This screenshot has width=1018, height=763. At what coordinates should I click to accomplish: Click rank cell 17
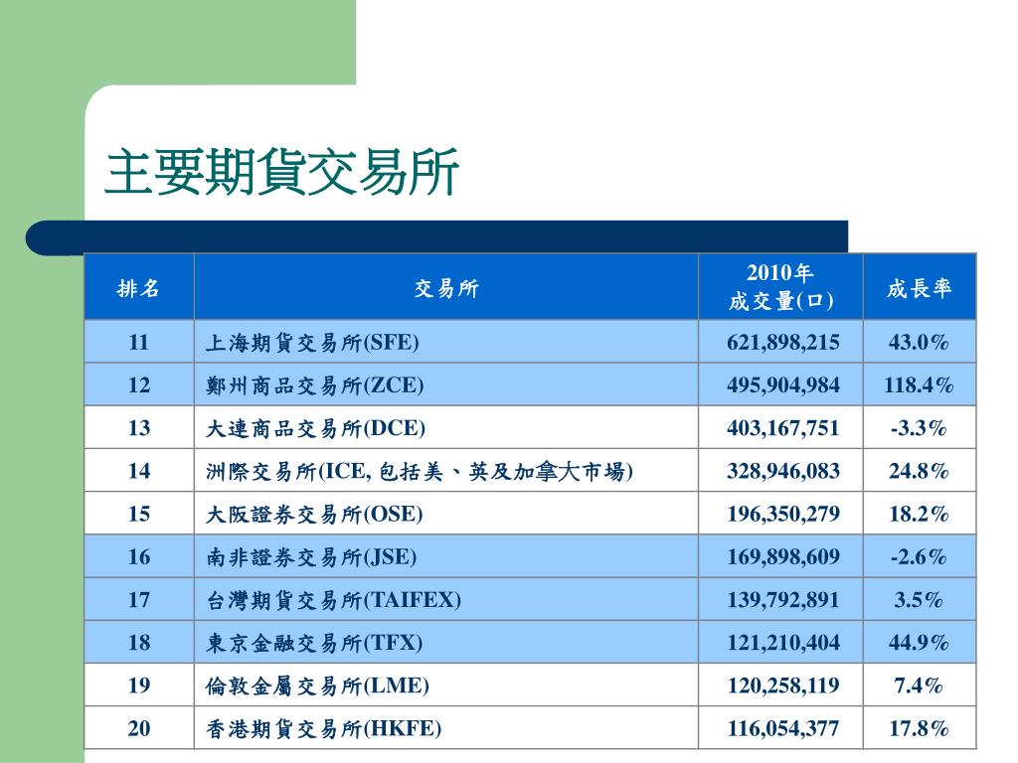click(139, 599)
